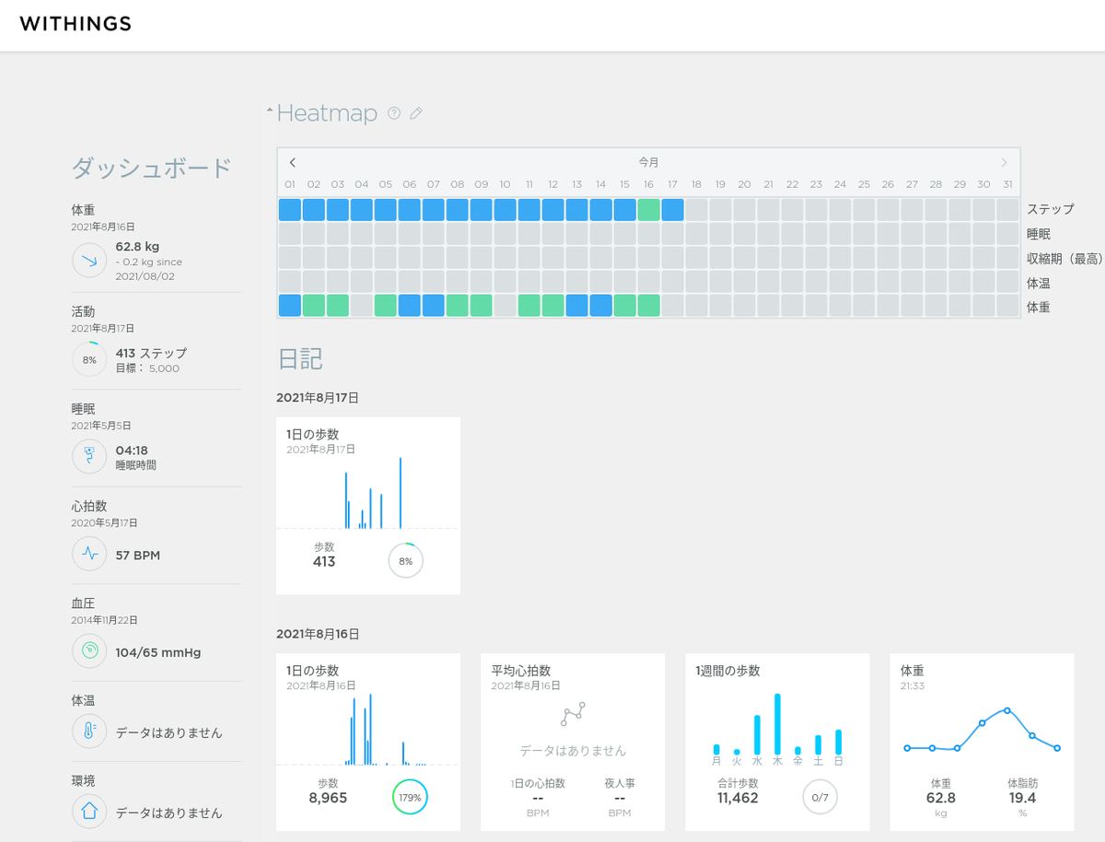Viewport: 1105px width, 842px height.
Task: Select the ステップ cell for day 17
Action: coord(673,209)
